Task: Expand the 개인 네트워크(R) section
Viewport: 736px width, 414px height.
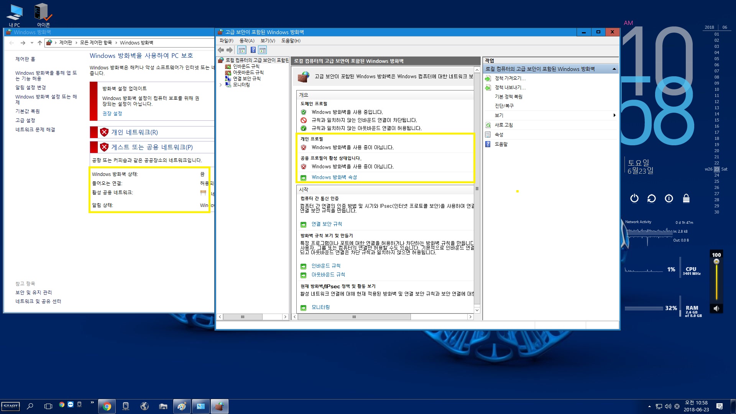Action: point(134,132)
